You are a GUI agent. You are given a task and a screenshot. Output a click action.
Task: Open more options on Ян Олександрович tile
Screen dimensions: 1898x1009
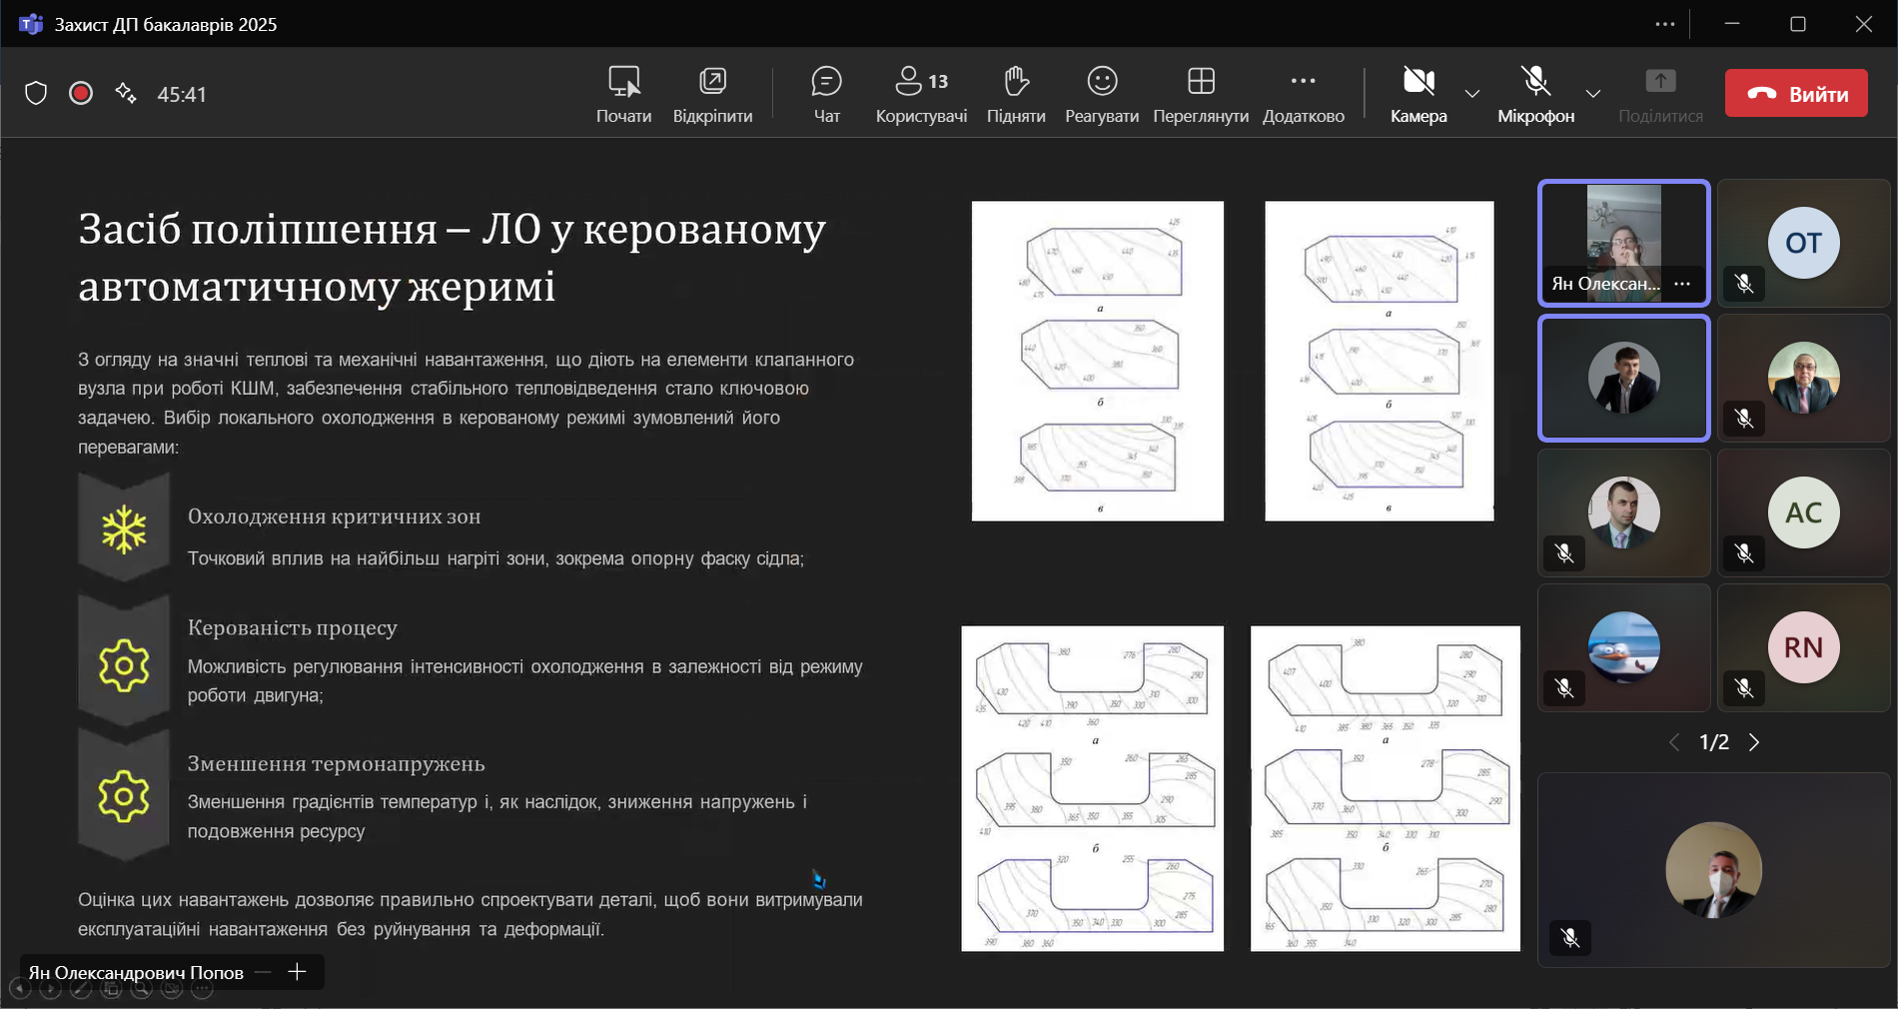(x=1683, y=284)
